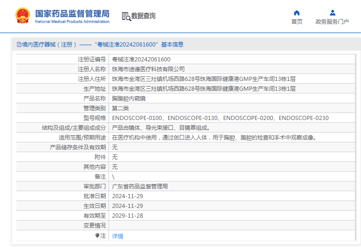Select the 生产地址 address value
This screenshot has height=247, width=361.
(204, 89)
